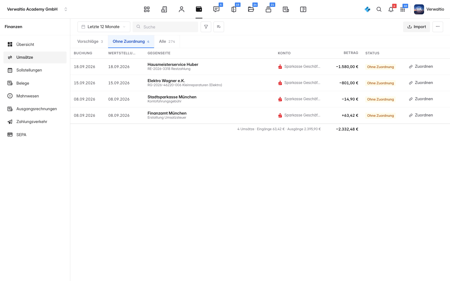450x281 pixels.
Task: Open Übersicht in the Finanzen sidebar
Action: 35,44
